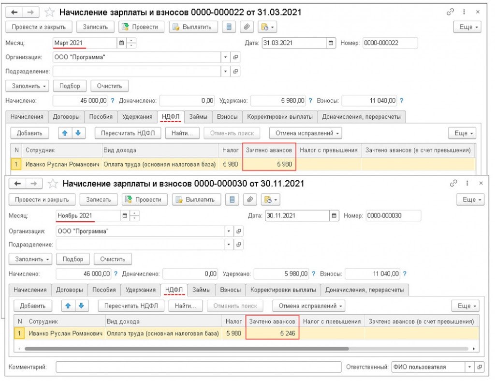Click the Комментарий input field

click(x=197, y=367)
